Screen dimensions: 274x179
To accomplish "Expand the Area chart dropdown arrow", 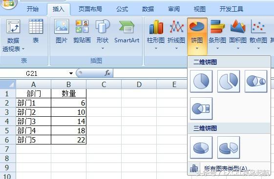I will pyautogui.click(x=238, y=48).
